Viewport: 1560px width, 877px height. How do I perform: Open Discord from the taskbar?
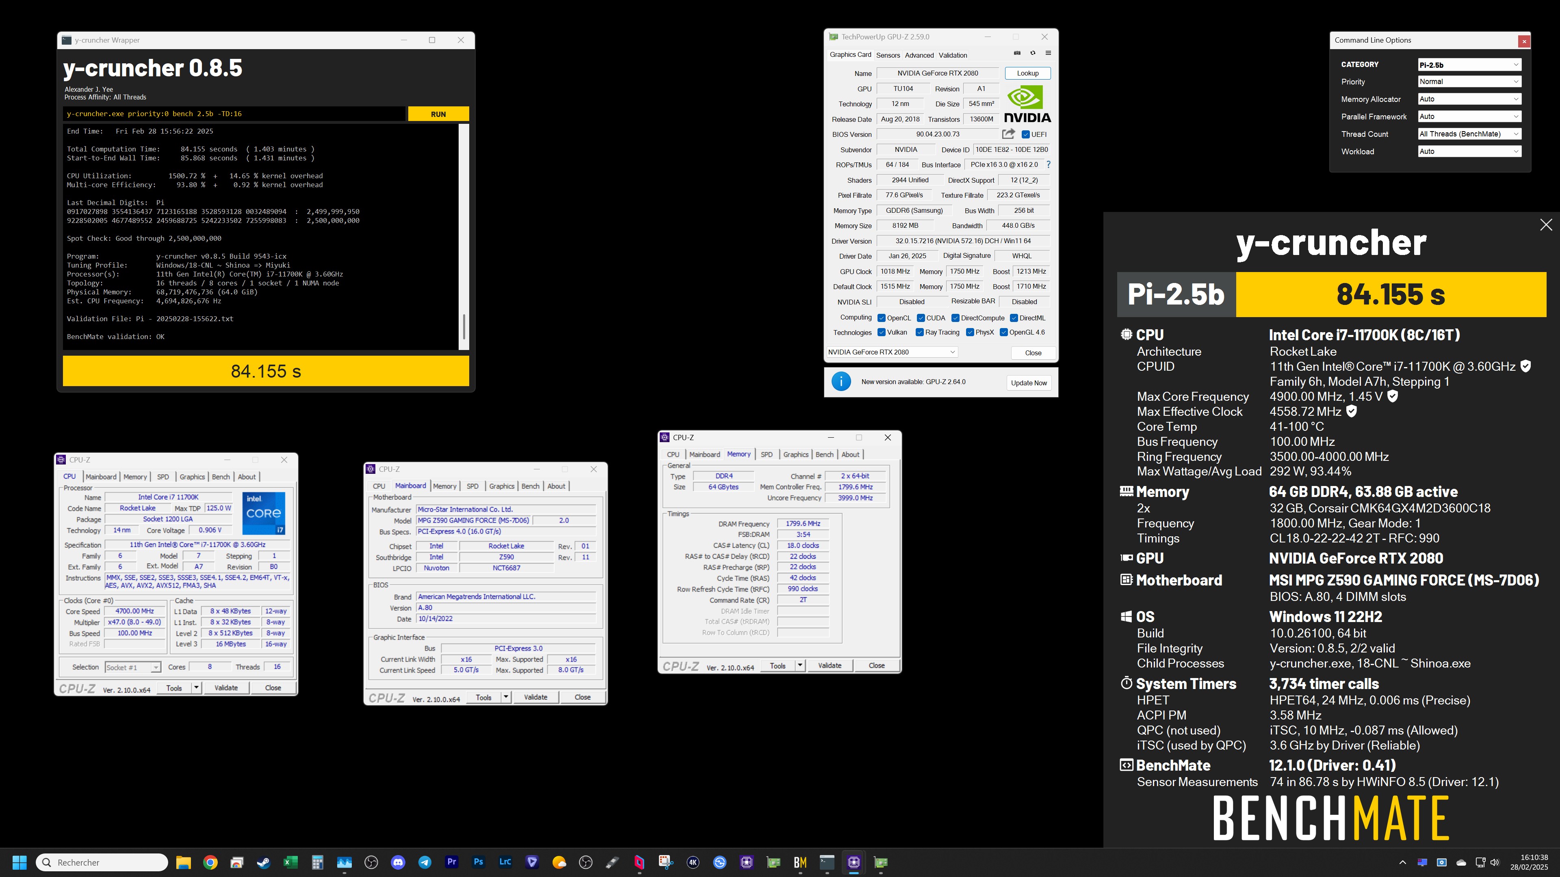398,862
